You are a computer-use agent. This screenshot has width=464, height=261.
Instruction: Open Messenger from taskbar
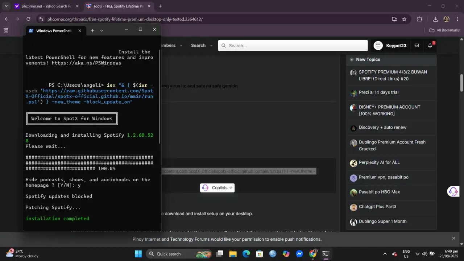pos(299,254)
